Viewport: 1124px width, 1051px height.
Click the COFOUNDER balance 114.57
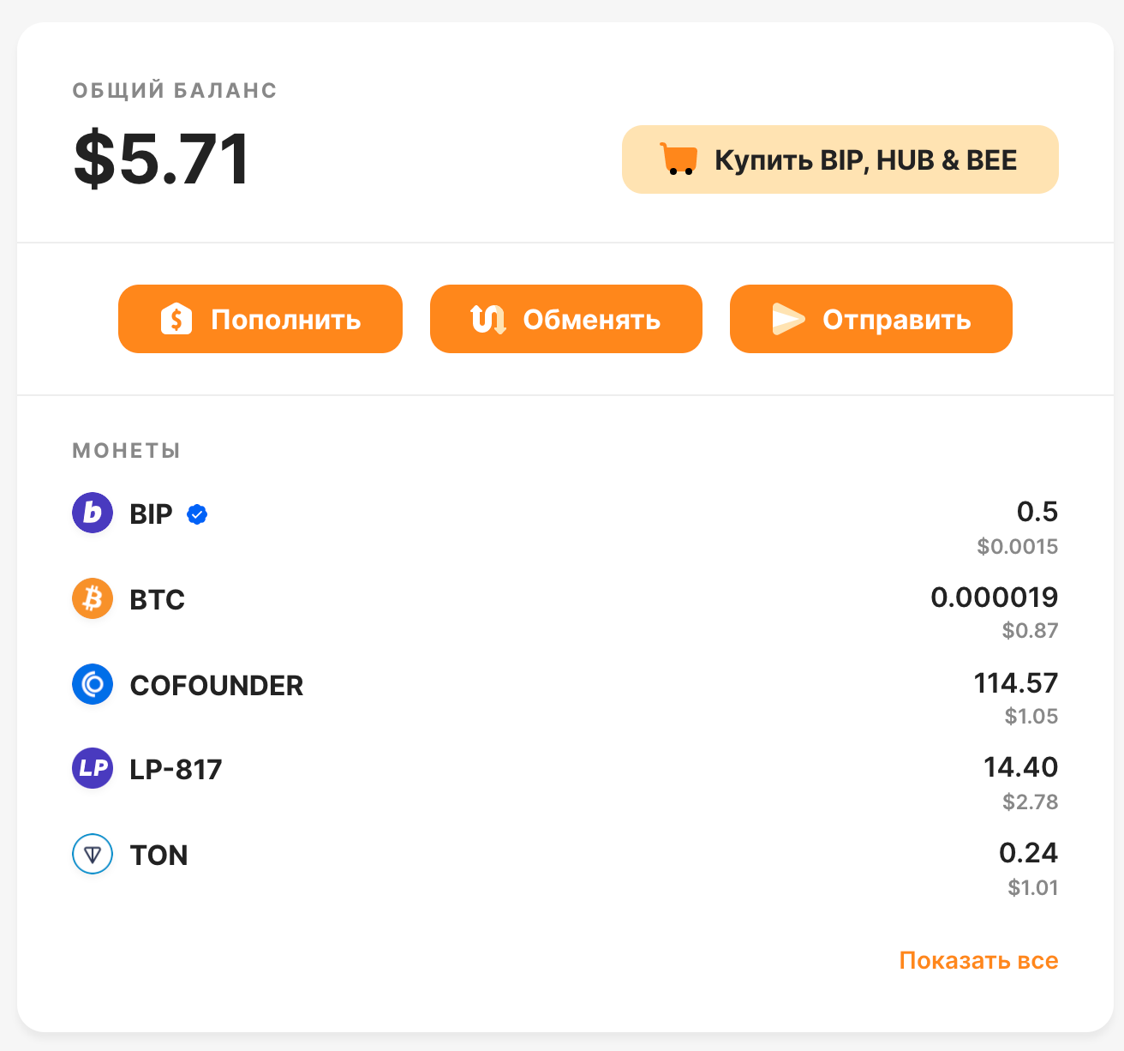[1016, 683]
